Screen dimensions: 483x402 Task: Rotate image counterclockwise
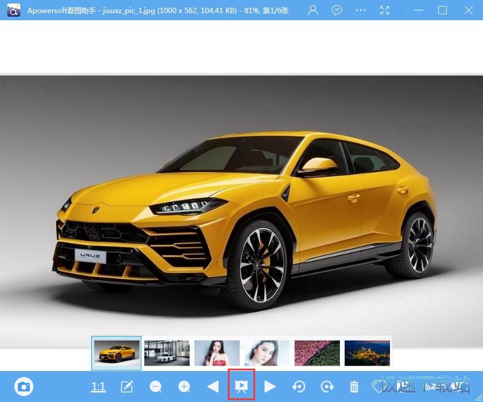tap(299, 387)
